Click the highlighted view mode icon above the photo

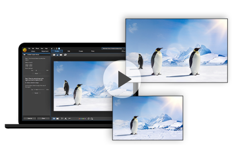(x=57, y=55)
